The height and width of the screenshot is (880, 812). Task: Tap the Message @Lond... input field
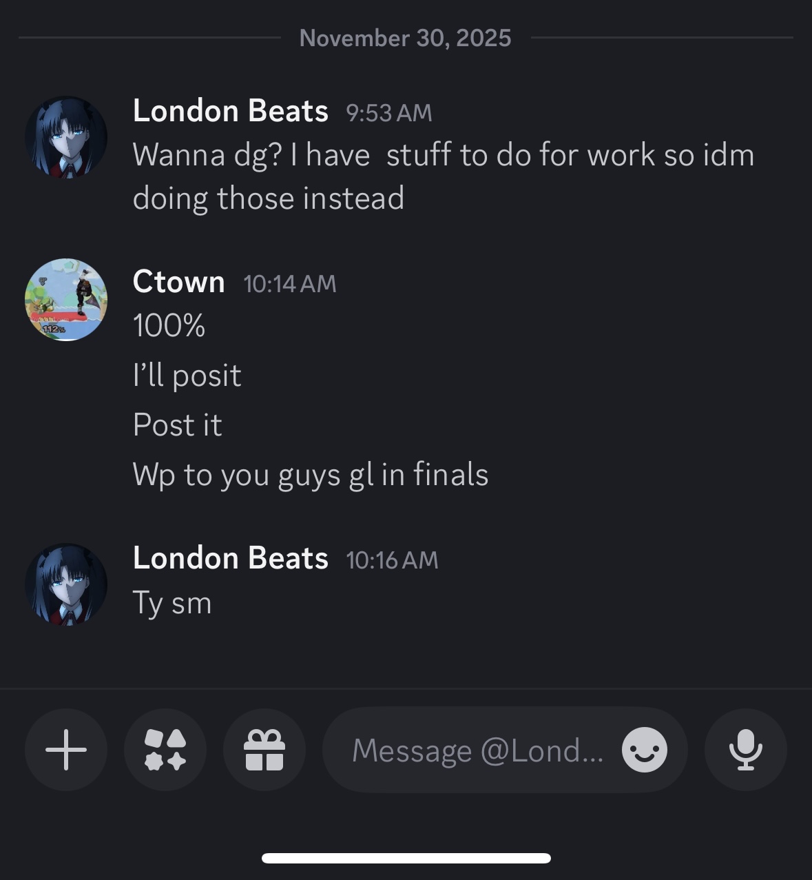coord(477,750)
